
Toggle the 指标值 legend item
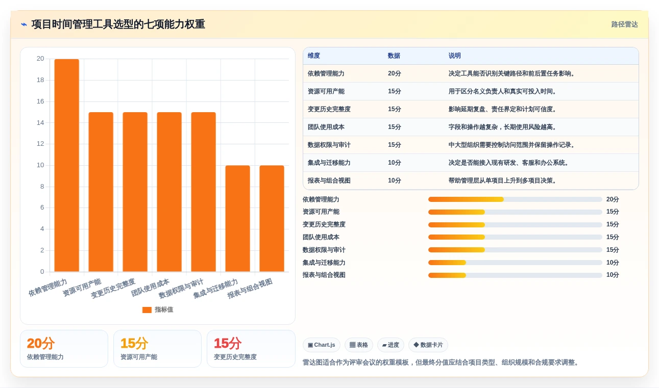tap(158, 309)
